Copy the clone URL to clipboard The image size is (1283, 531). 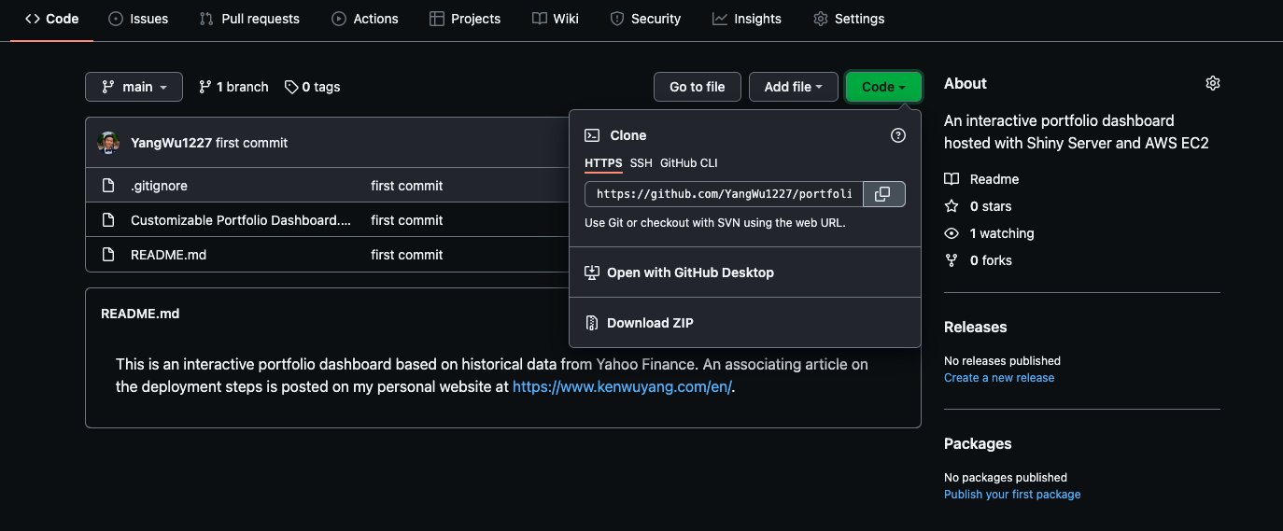pyautogui.click(x=883, y=194)
